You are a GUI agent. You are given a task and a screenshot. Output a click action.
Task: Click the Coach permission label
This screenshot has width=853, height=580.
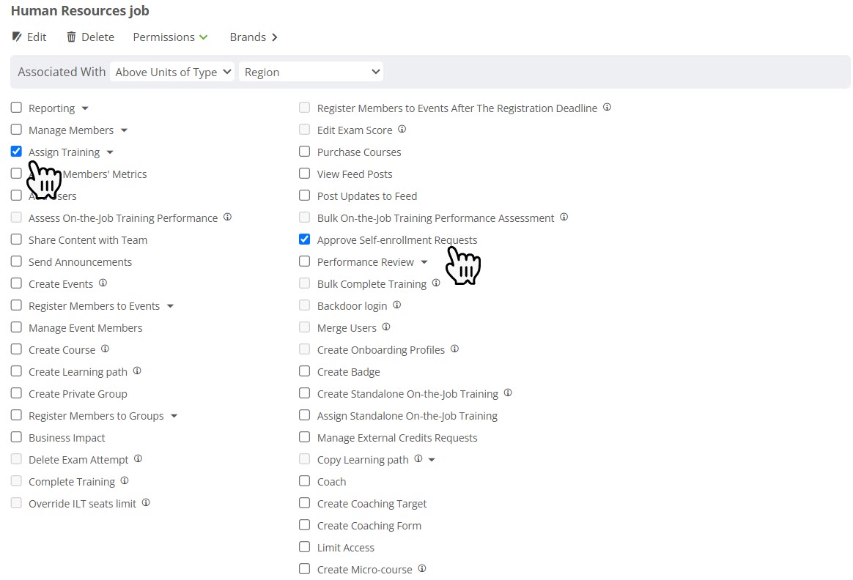click(x=331, y=482)
